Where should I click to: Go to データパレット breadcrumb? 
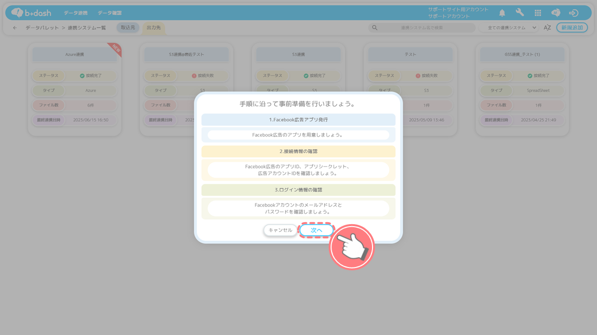42,28
